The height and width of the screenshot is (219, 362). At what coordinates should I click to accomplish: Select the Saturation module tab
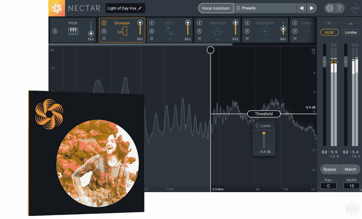tap(265, 23)
